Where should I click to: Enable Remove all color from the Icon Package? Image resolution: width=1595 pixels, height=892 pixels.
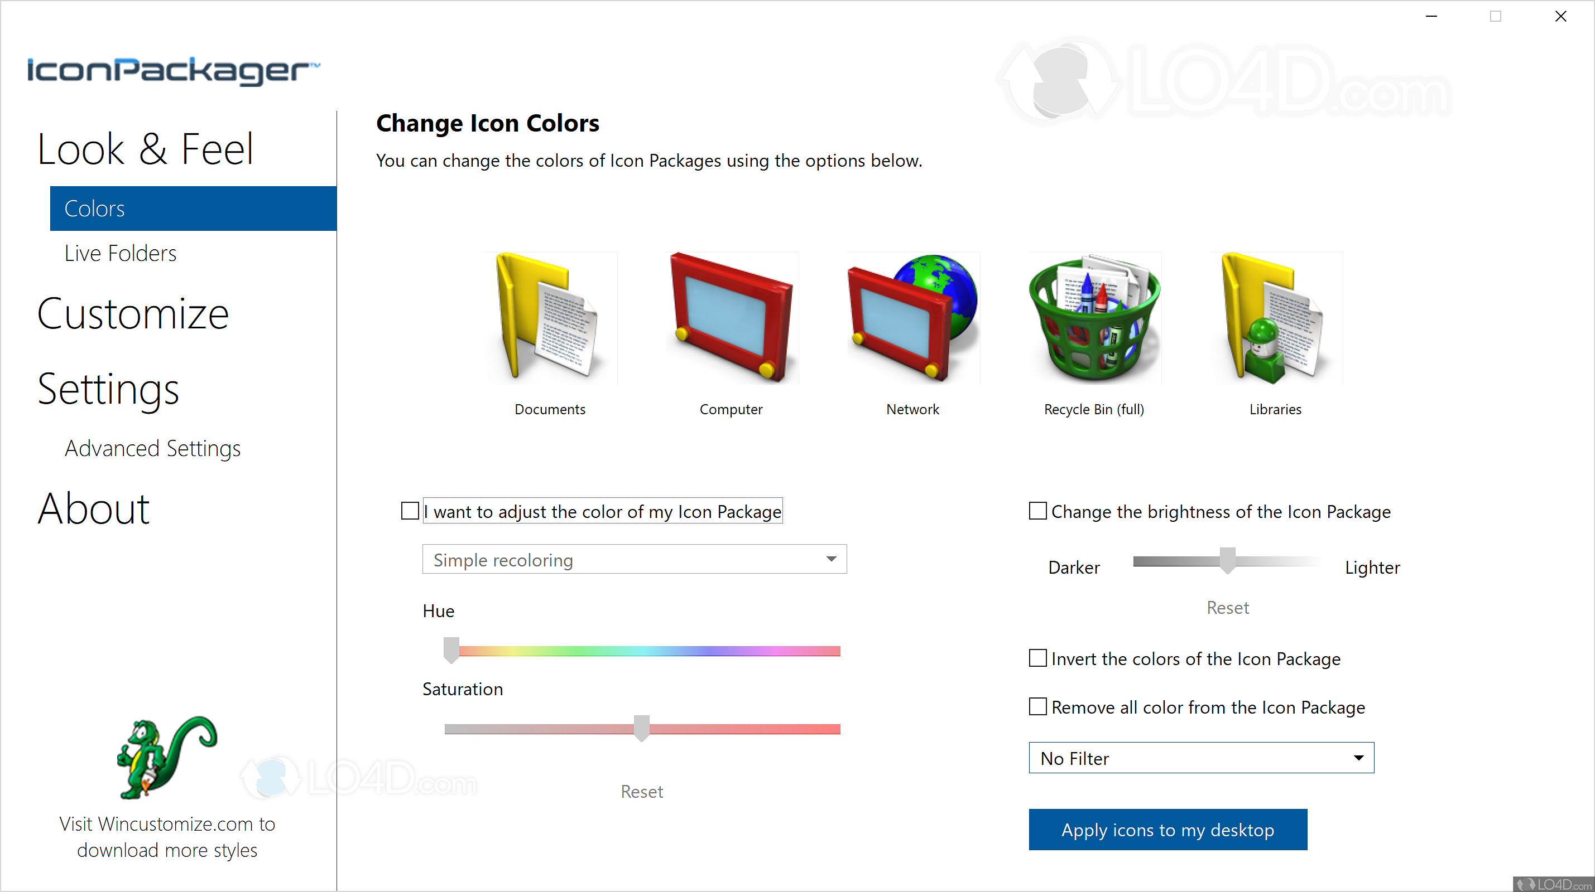(x=1037, y=706)
